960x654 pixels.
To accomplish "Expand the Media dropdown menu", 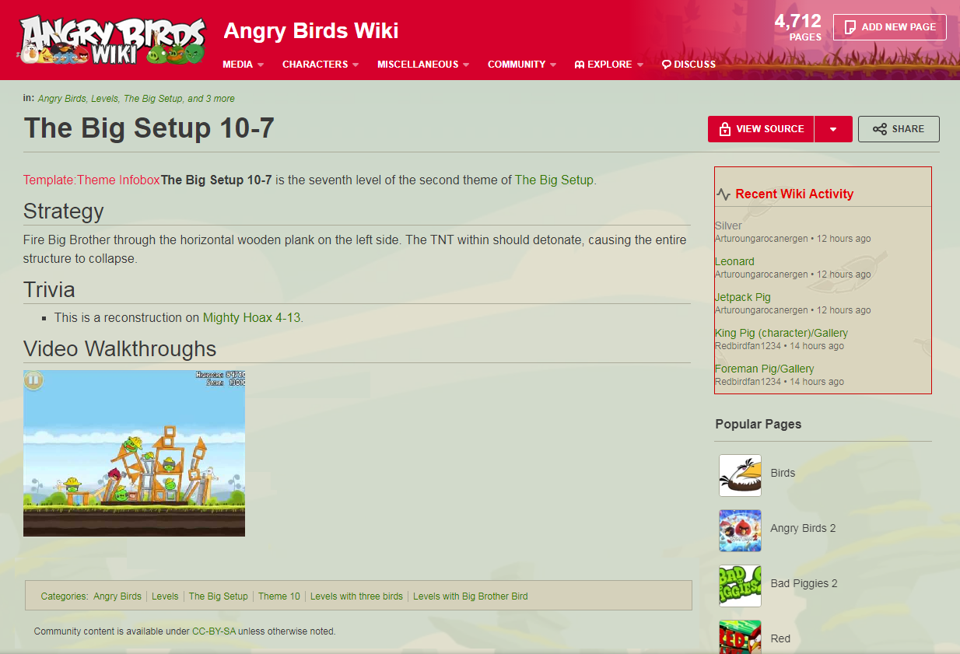I will pos(243,65).
